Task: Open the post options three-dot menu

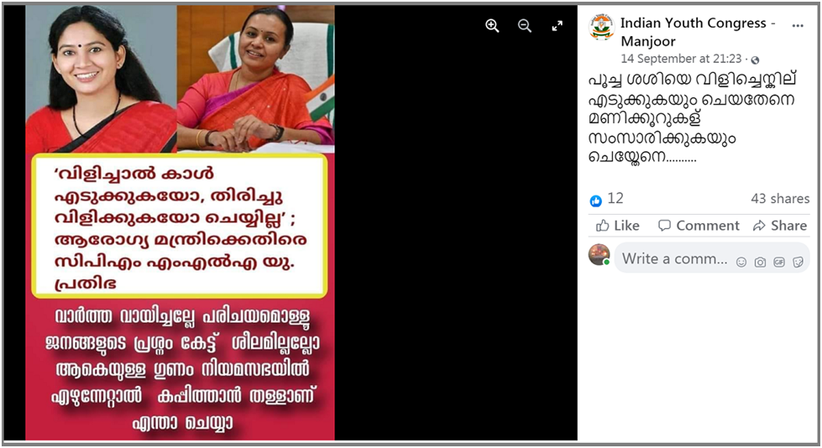Action: coord(798,26)
